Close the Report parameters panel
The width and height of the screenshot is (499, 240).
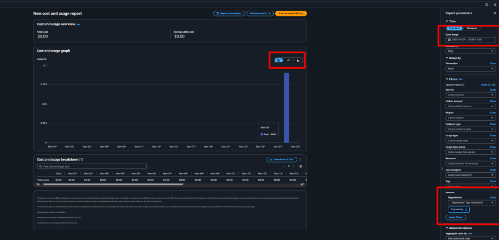(495, 13)
